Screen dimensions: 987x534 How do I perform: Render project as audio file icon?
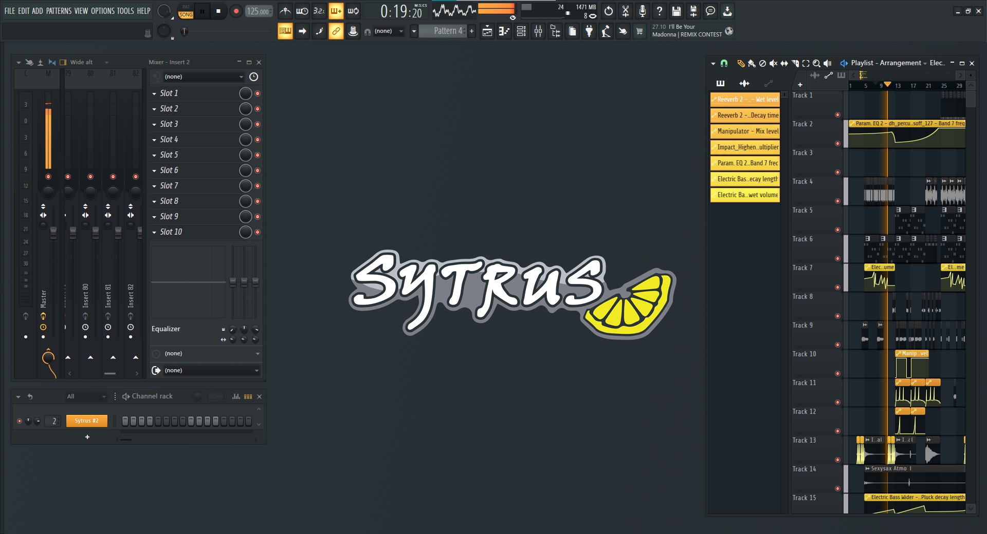pos(693,11)
